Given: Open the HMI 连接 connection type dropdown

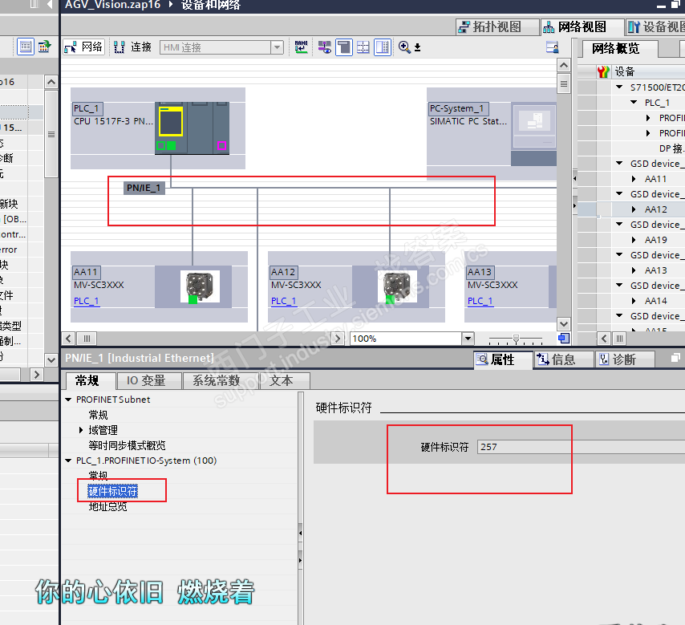Looking at the screenshot, I should (277, 47).
